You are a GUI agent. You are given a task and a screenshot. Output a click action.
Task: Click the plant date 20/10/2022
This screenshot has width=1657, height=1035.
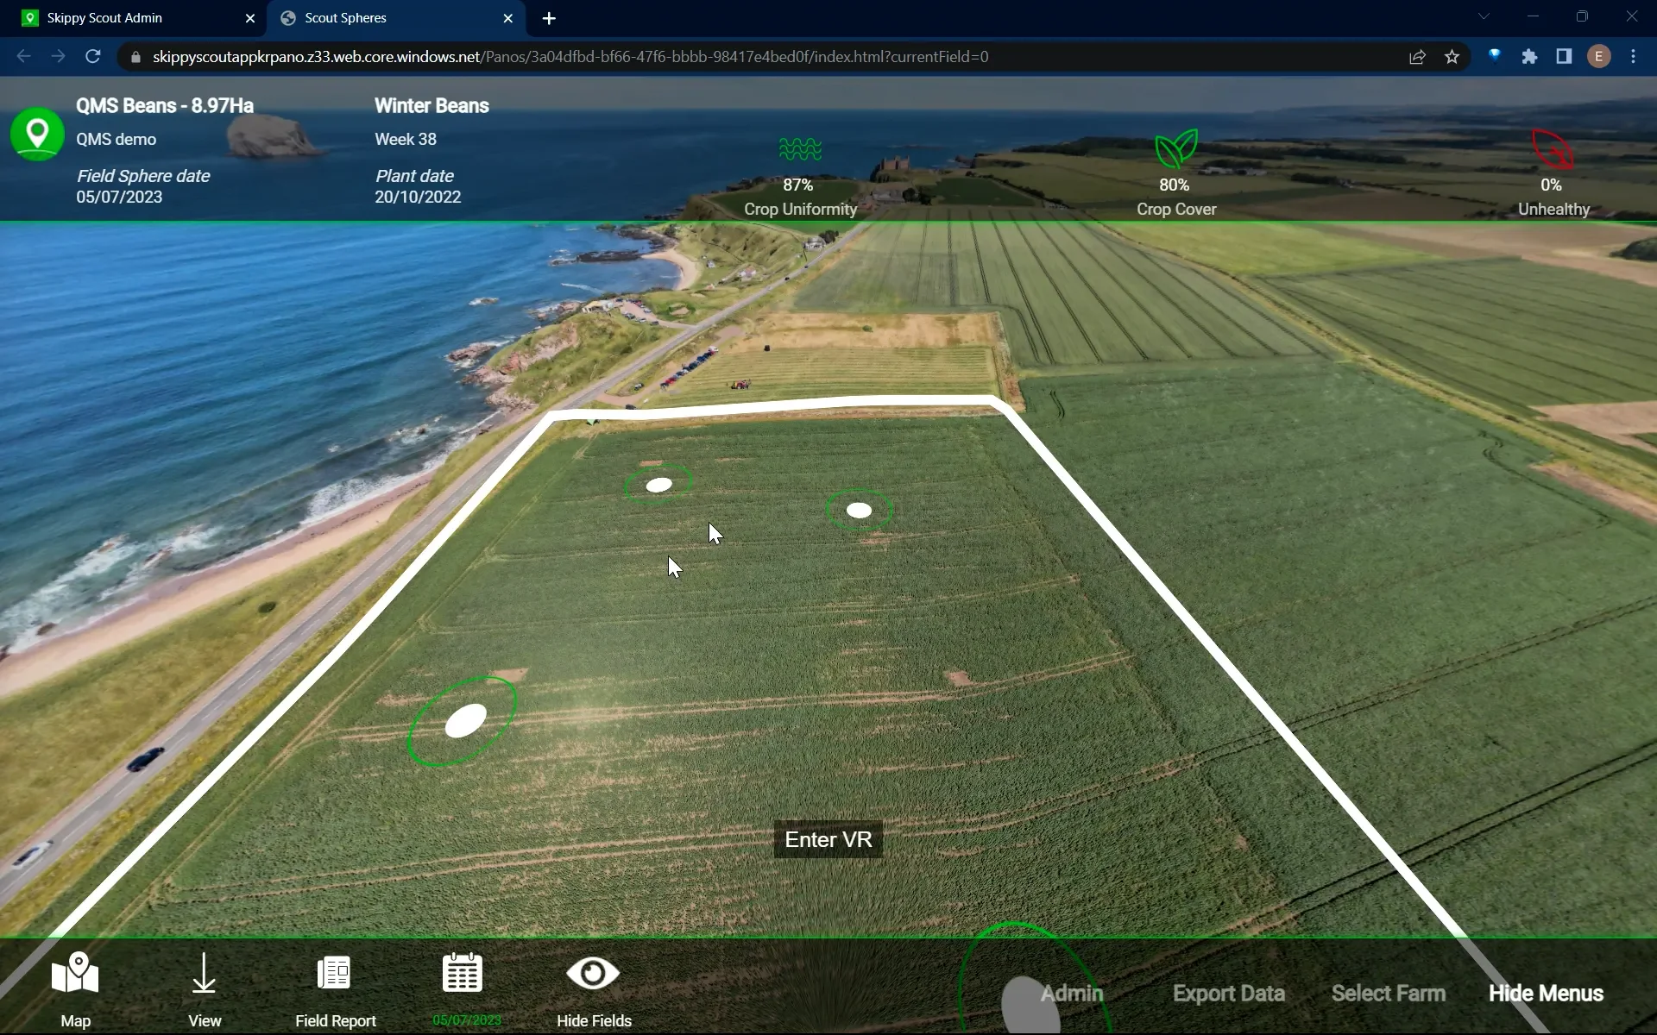click(x=418, y=198)
